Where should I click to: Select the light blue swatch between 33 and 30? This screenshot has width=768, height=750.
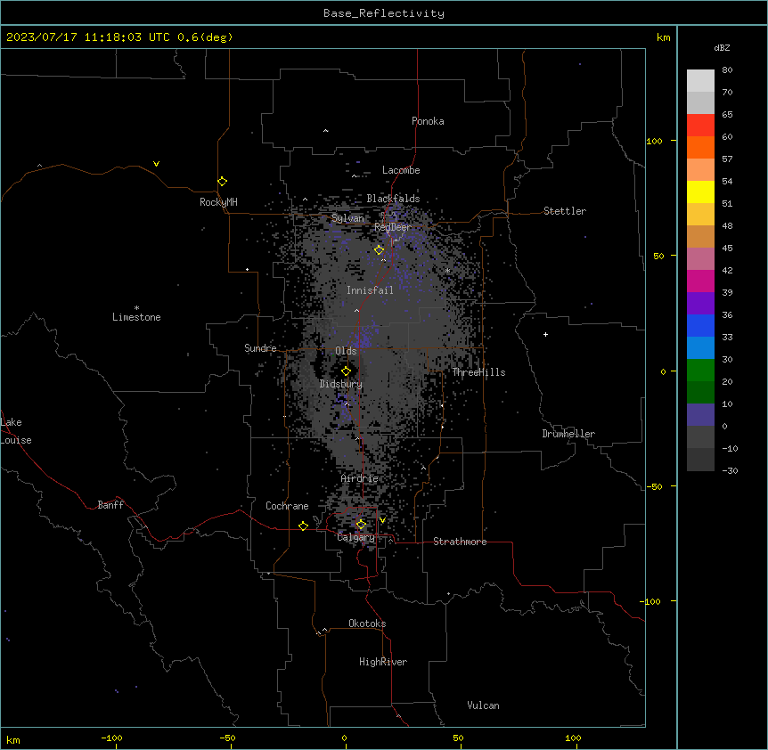(x=700, y=348)
